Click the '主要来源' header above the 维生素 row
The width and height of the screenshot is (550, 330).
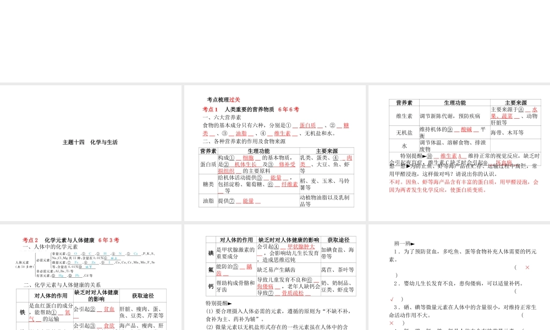516,103
